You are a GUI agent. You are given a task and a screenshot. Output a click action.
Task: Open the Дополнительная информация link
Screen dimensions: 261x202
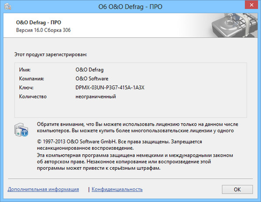43,189
